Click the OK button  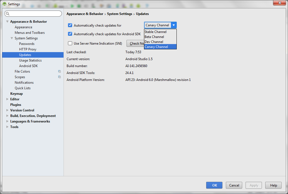tap(214, 185)
